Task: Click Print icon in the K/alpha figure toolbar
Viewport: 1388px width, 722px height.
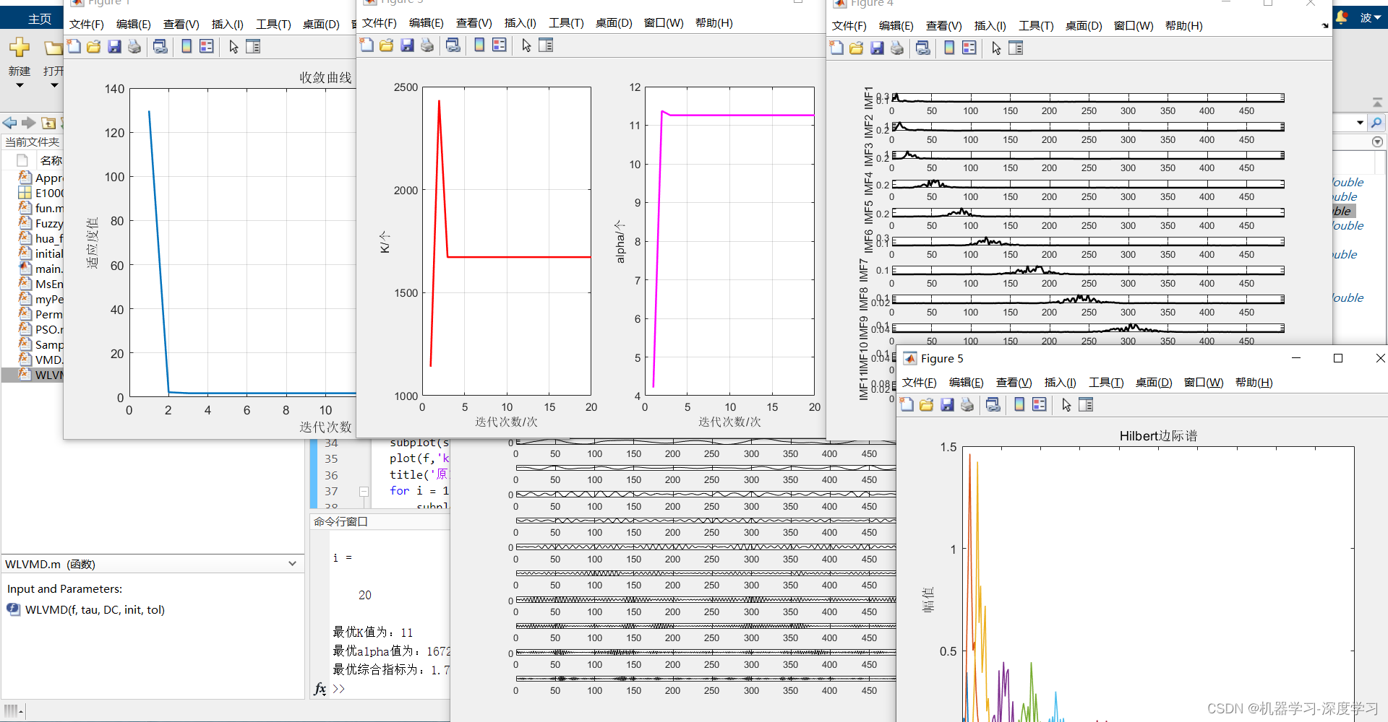Action: (427, 45)
